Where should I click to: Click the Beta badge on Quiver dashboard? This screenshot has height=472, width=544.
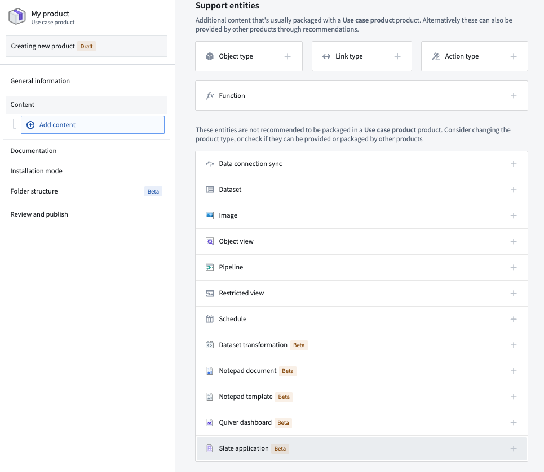pos(283,423)
